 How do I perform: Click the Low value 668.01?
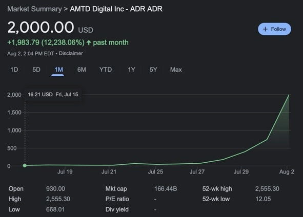[x=55, y=209]
